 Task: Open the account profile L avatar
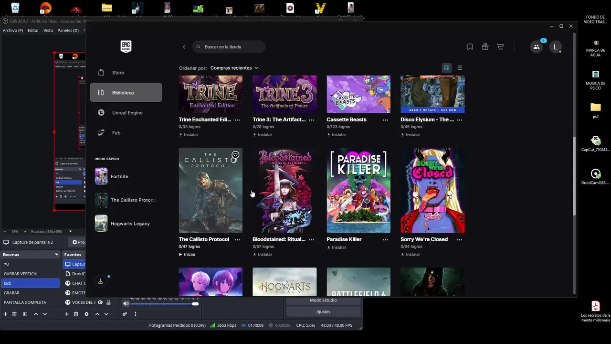[x=555, y=47]
